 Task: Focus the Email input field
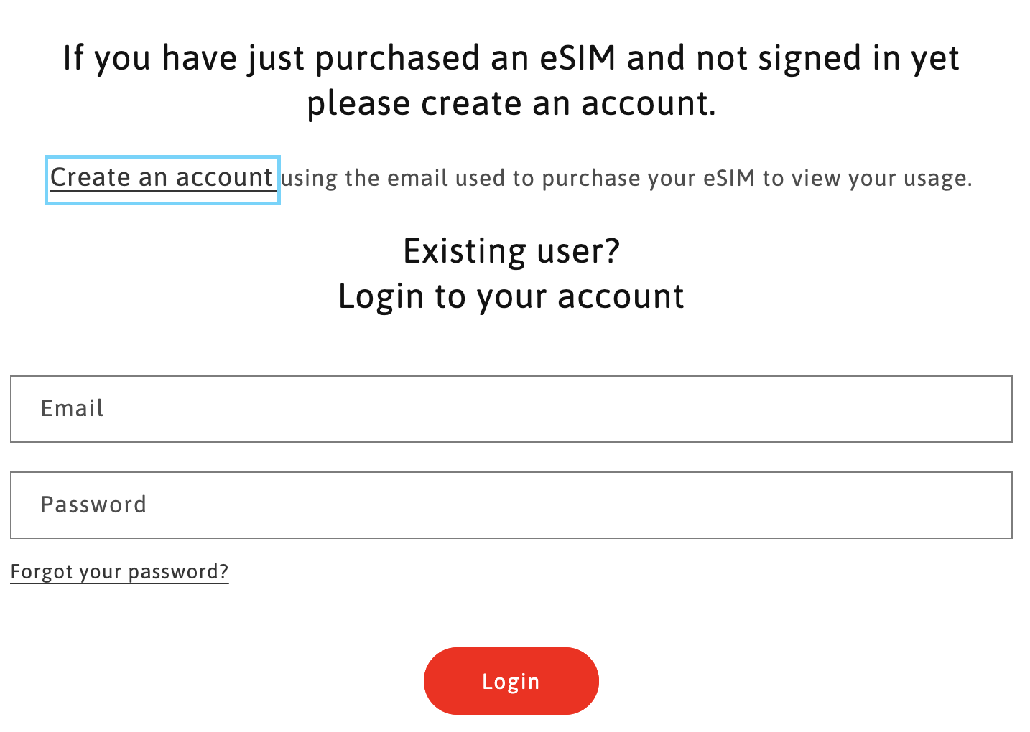click(x=511, y=409)
